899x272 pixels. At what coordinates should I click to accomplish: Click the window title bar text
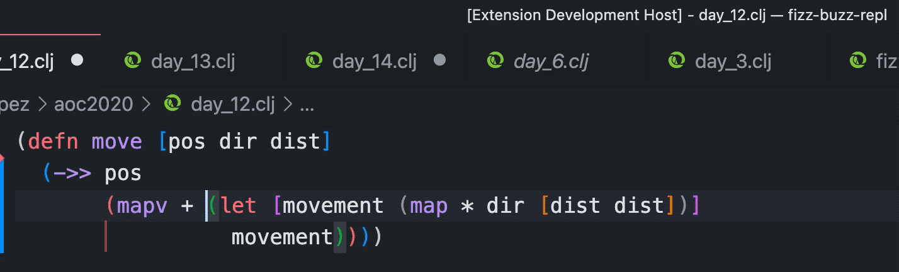682,16
